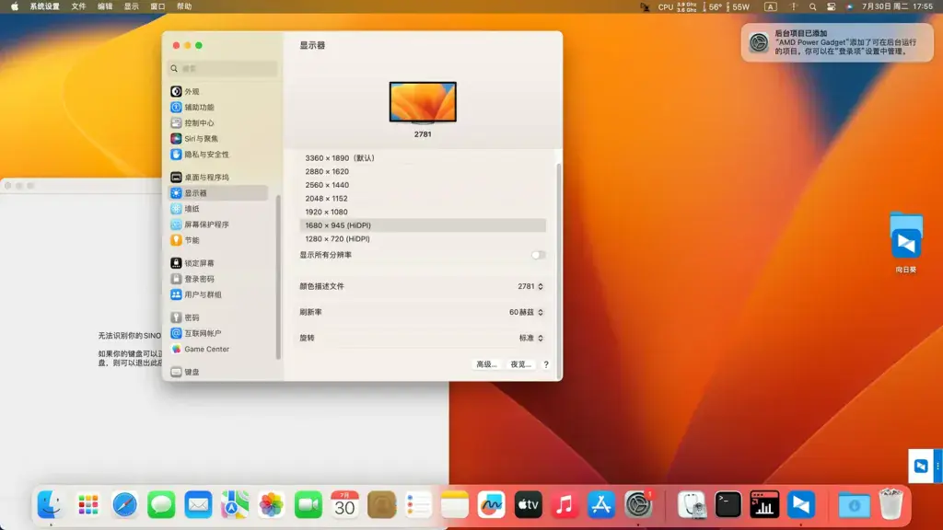Open Freeform in the Dock
943x530 pixels.
[492, 505]
